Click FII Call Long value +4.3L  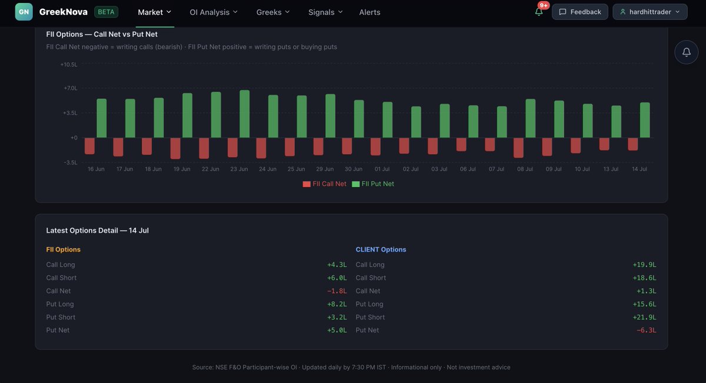pyautogui.click(x=337, y=265)
